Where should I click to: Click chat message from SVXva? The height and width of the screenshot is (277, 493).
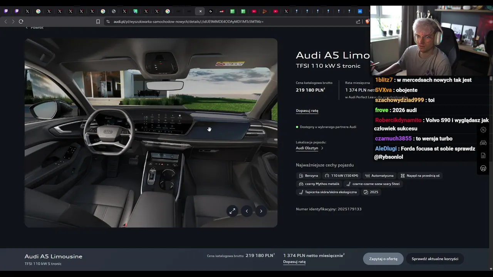click(x=396, y=90)
